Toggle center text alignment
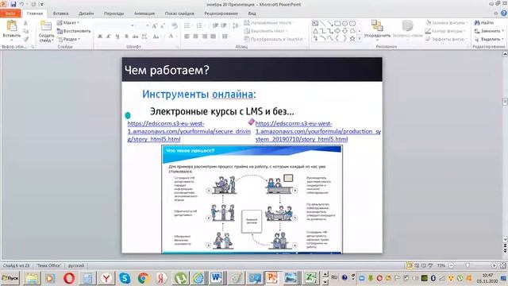 point(196,37)
